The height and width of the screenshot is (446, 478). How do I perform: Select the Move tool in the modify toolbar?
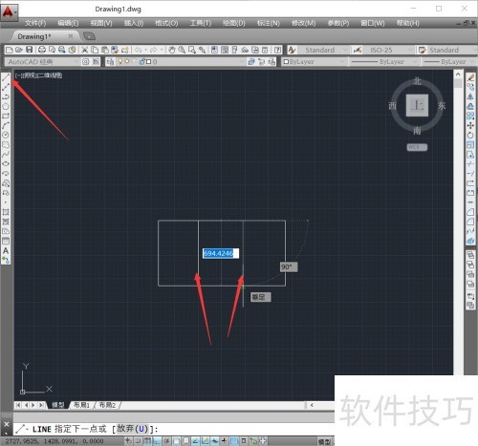[x=470, y=125]
